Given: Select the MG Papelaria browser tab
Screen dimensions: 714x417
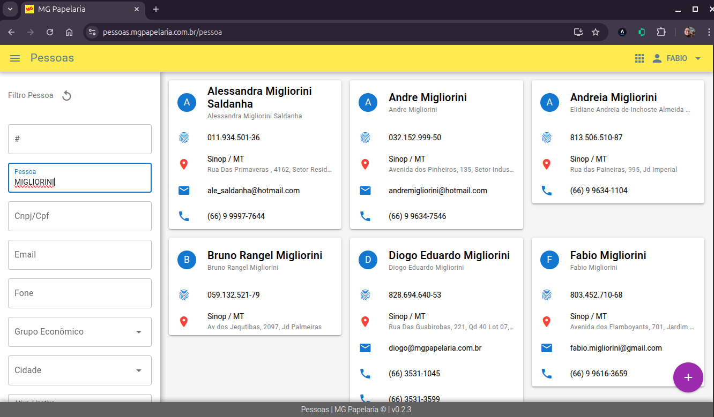Looking at the screenshot, I should click(x=80, y=9).
